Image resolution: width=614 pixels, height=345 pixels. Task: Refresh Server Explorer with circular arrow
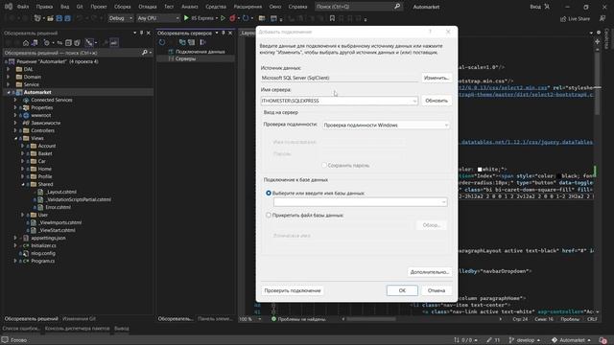(x=162, y=42)
